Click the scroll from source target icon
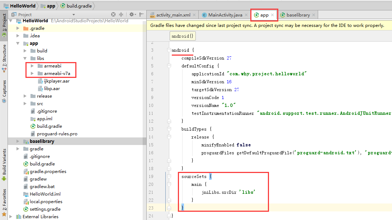 (113, 14)
